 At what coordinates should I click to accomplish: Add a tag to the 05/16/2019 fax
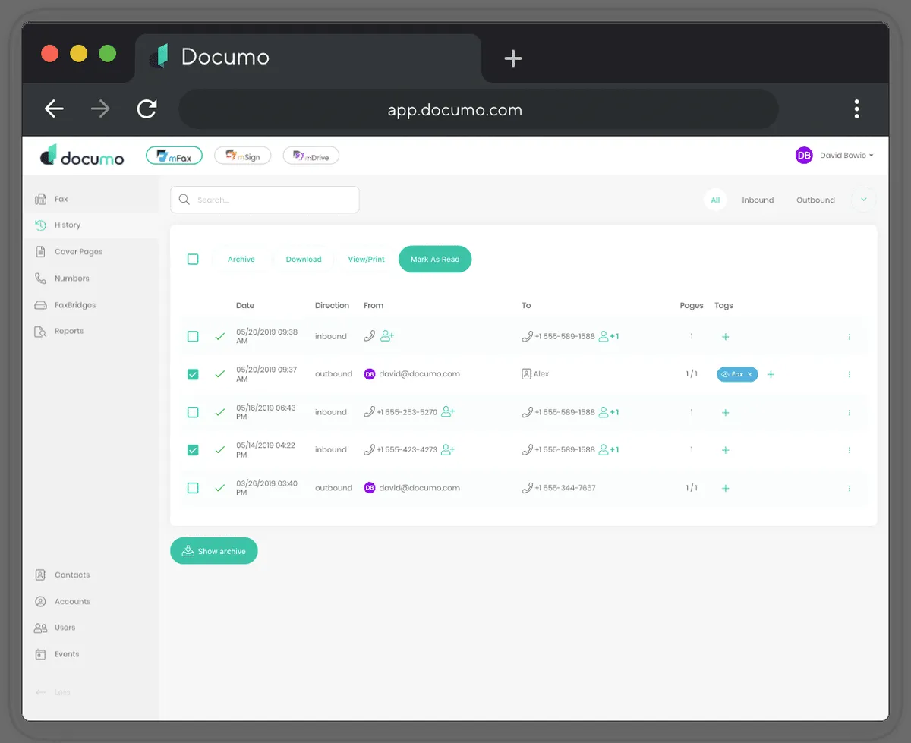[725, 413]
